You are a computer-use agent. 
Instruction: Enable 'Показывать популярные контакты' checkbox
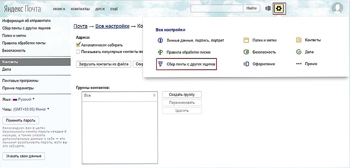[x=79, y=52]
